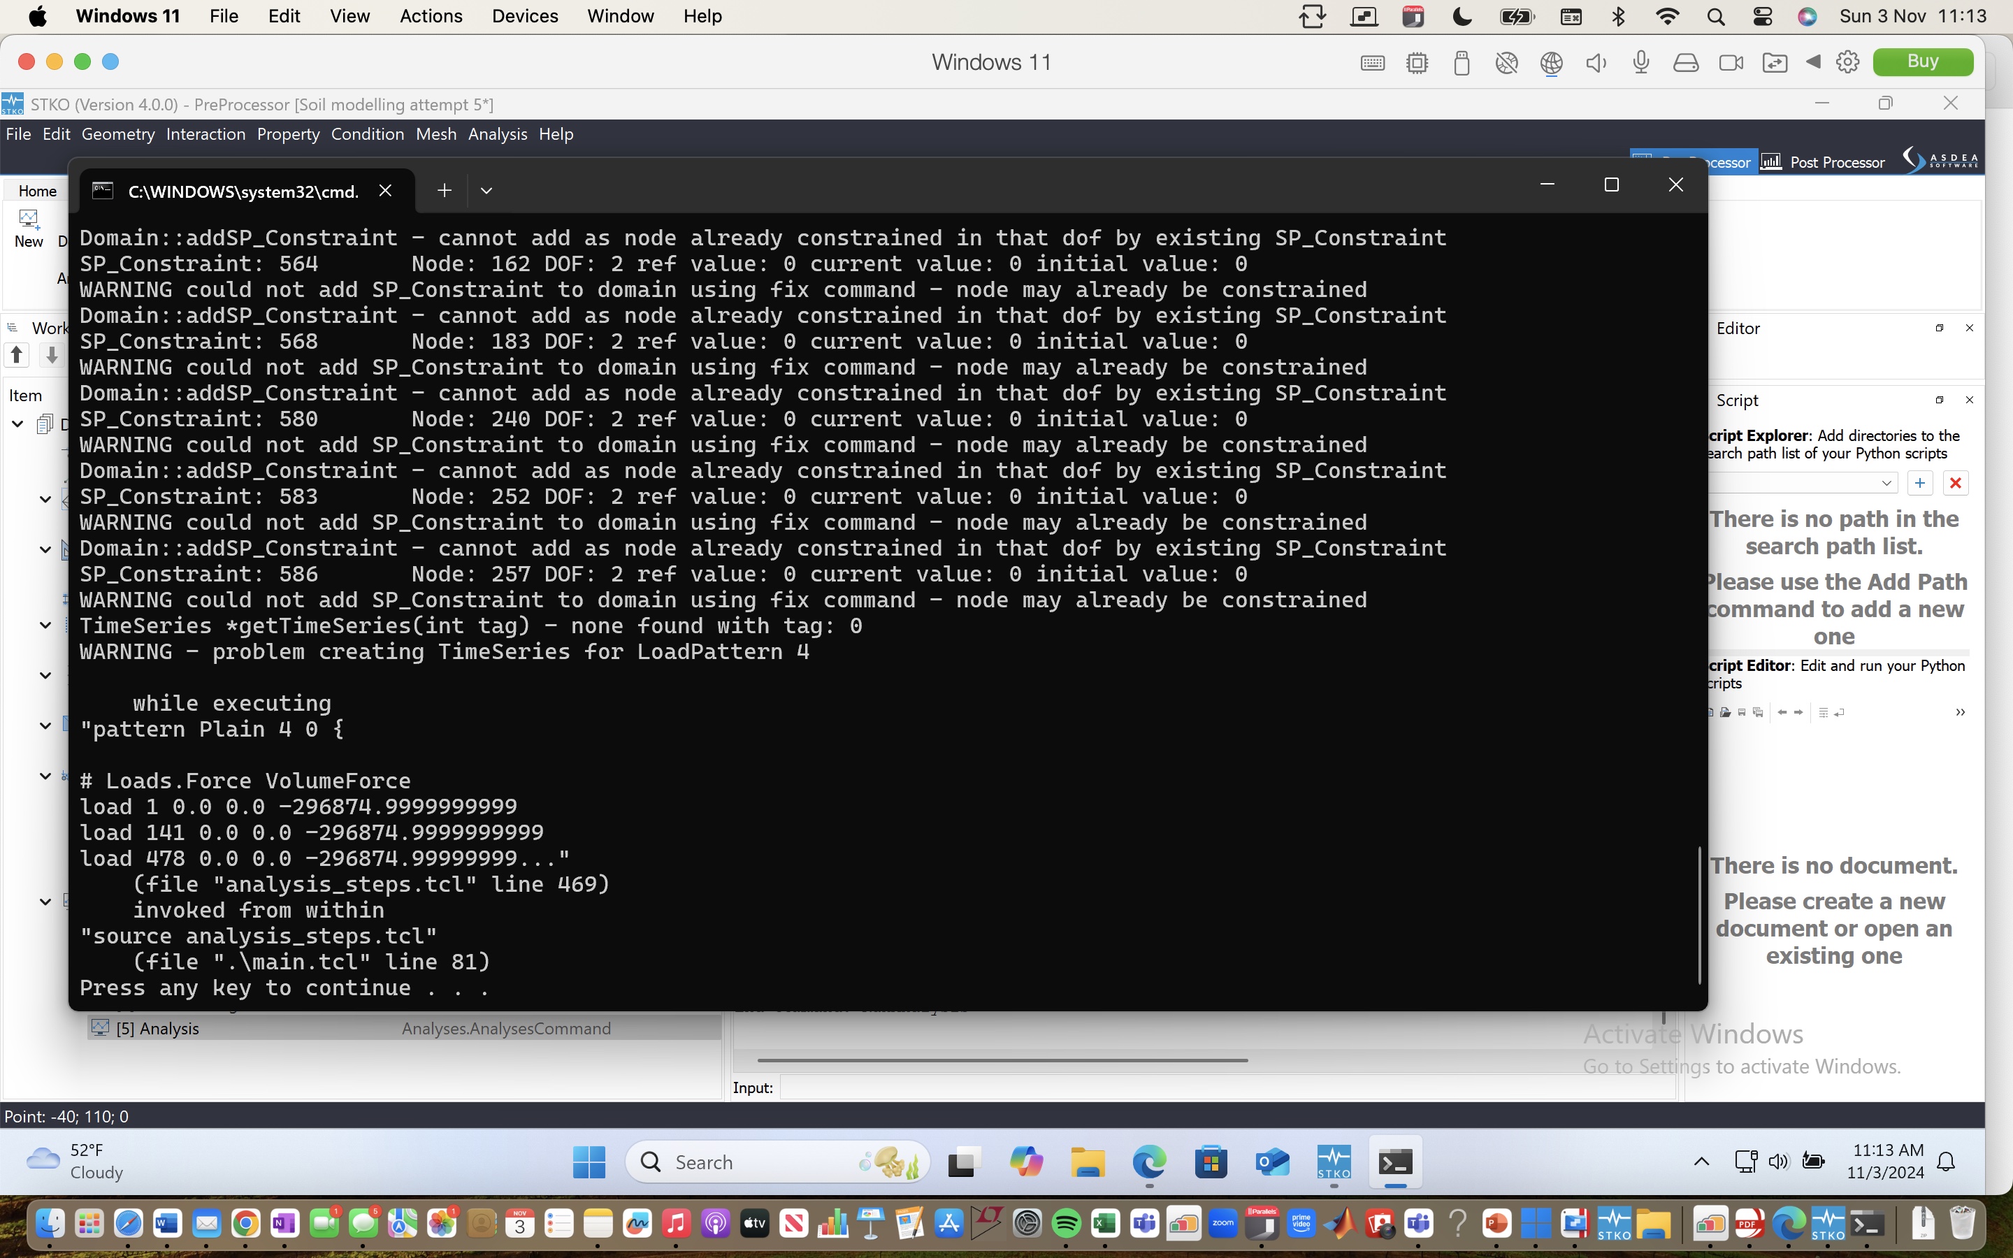2013x1258 pixels.
Task: Show hidden tray icons chevron
Action: [x=1701, y=1162]
